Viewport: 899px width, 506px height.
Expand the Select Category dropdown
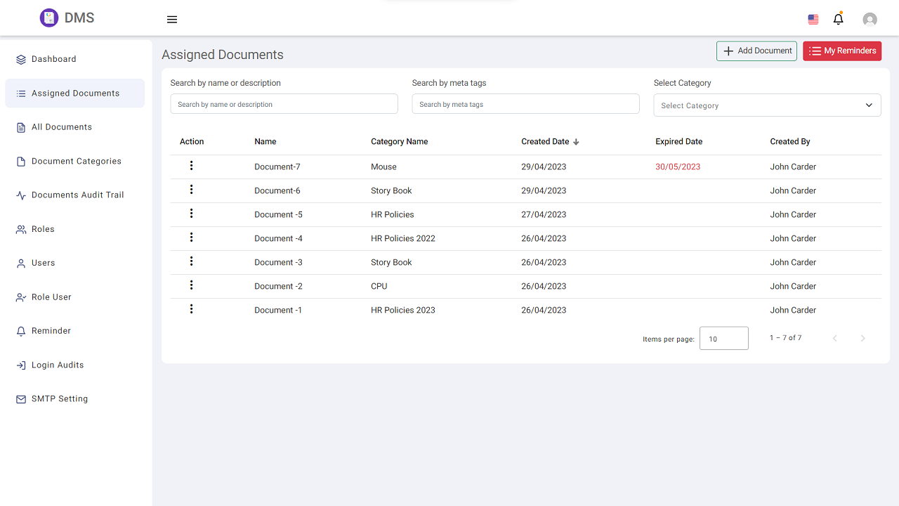tap(767, 105)
